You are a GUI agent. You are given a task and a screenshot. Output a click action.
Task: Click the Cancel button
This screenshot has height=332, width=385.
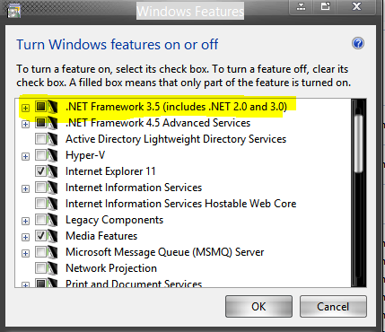[x=333, y=307]
